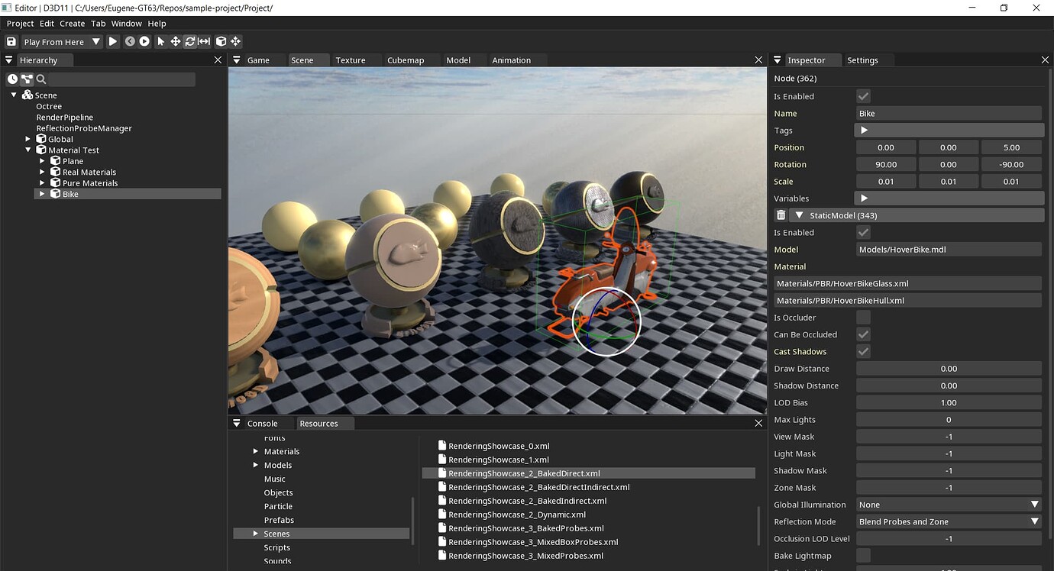Select the ReflectionProbeManager entry
1054x571 pixels.
[84, 128]
